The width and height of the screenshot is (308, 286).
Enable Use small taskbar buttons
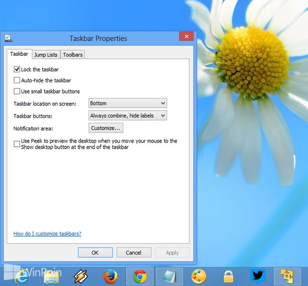click(x=17, y=91)
